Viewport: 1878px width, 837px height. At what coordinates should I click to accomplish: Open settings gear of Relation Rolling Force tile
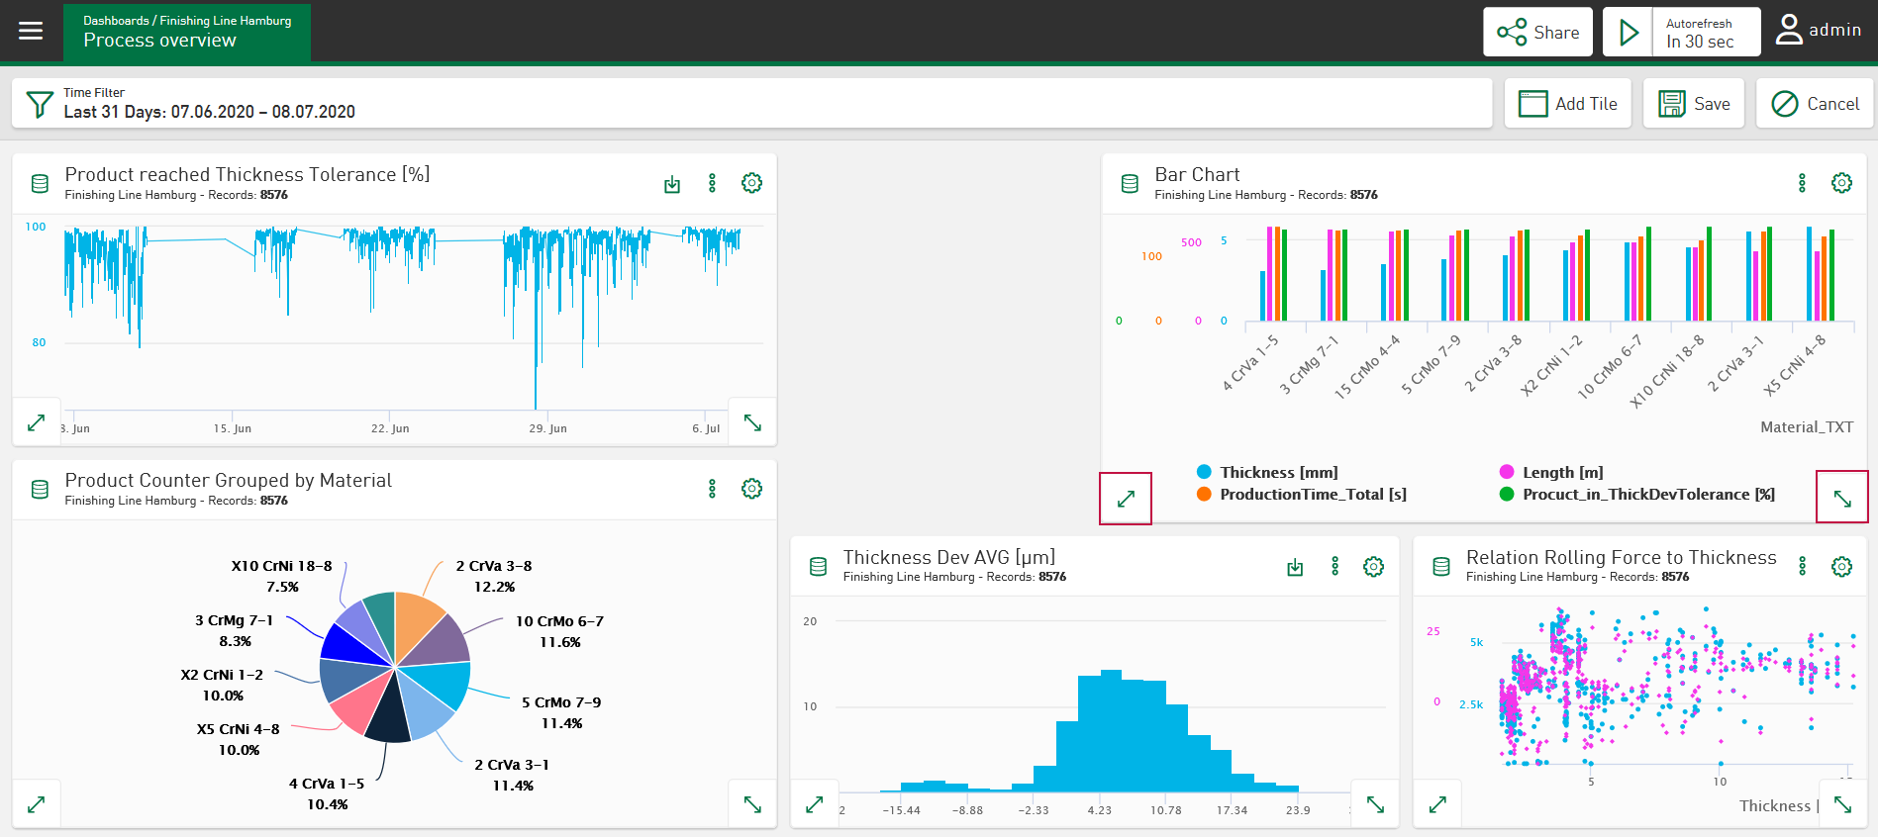(1840, 567)
